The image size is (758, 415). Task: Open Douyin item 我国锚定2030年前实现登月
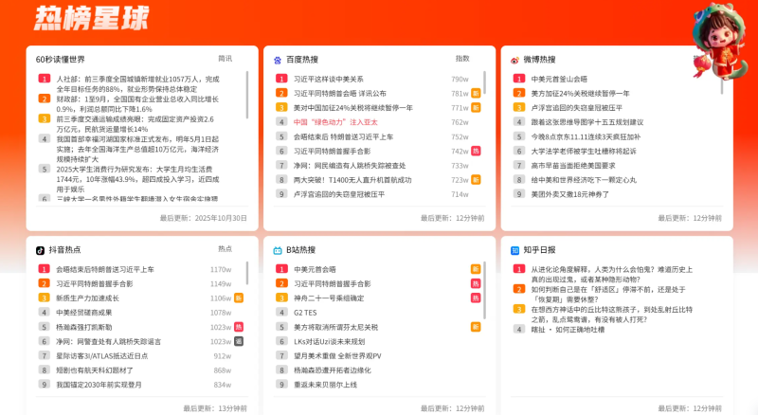(x=99, y=385)
